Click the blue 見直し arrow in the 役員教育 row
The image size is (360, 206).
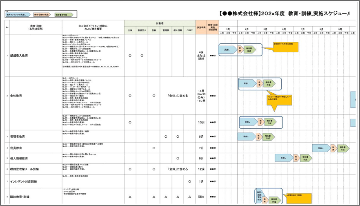coord(321,148)
